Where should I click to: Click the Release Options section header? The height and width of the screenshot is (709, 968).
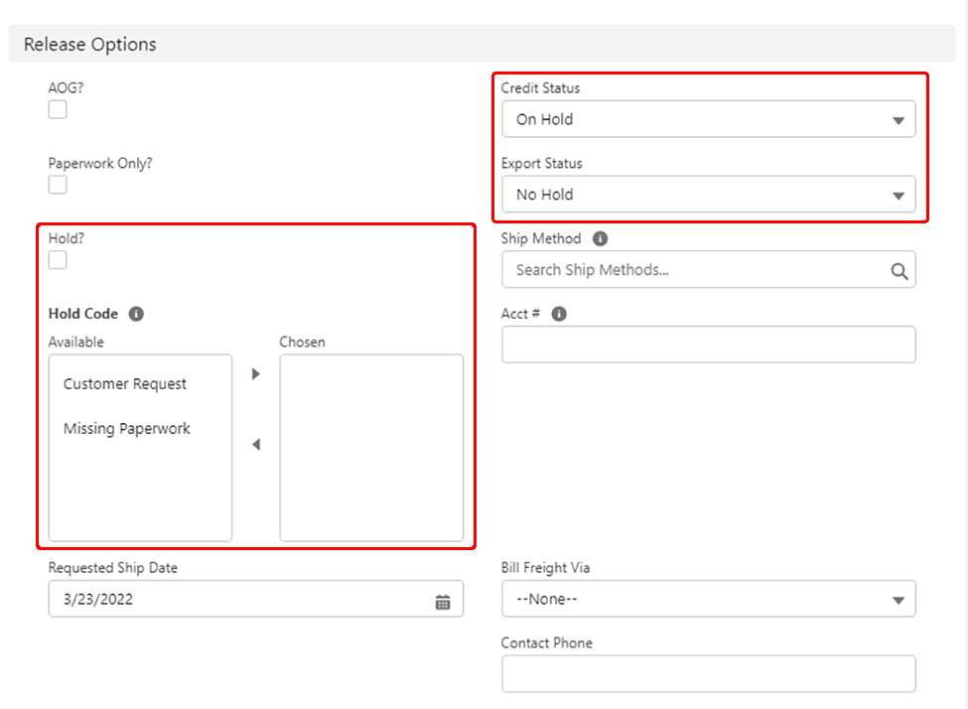pos(90,45)
